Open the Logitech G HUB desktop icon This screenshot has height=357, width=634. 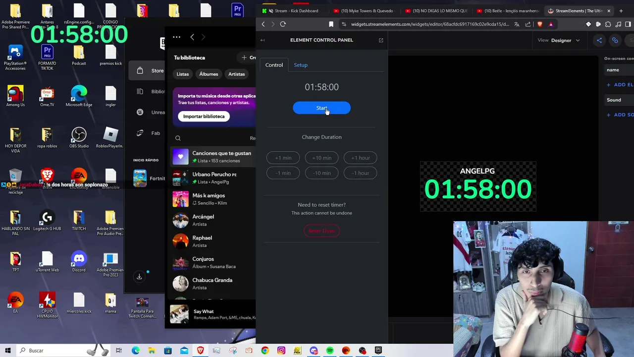pos(47,220)
